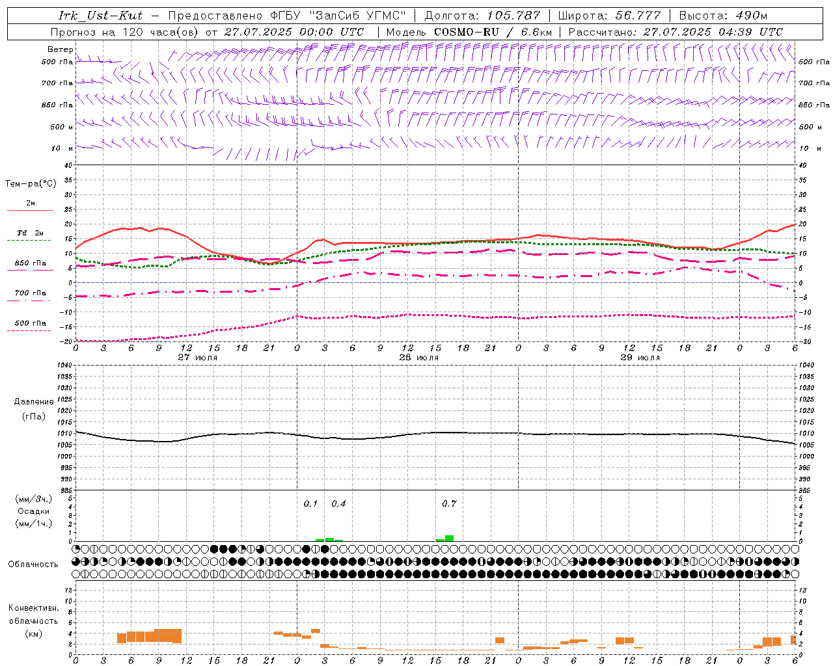Click the precipitation value "0.1"
833x666 pixels.
click(310, 503)
